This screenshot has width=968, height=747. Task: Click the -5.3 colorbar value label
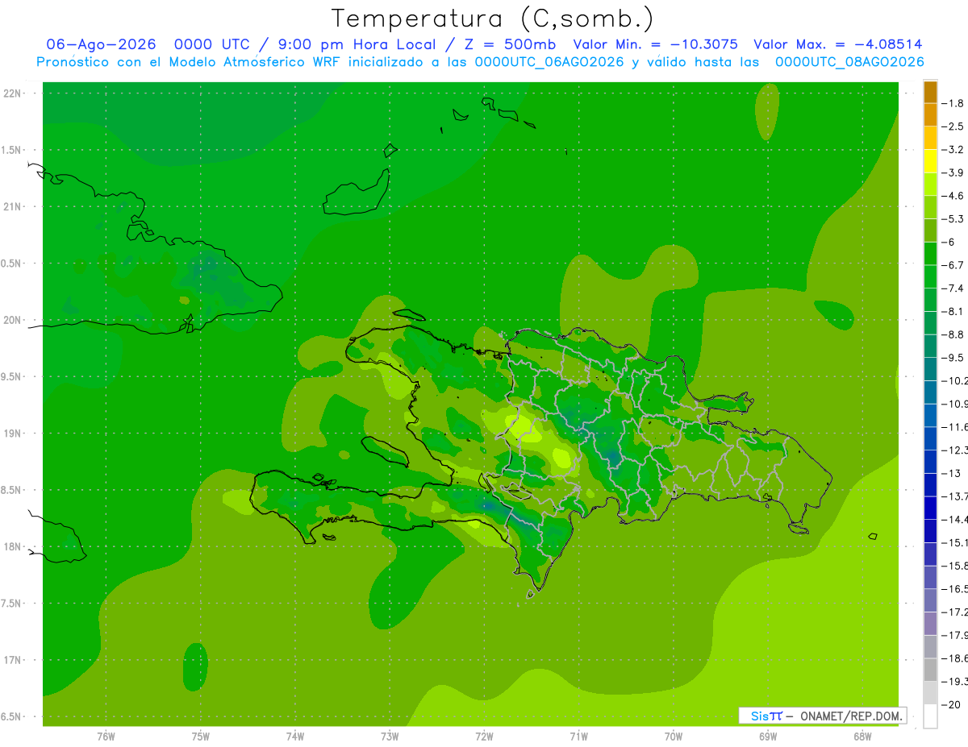tap(953, 218)
